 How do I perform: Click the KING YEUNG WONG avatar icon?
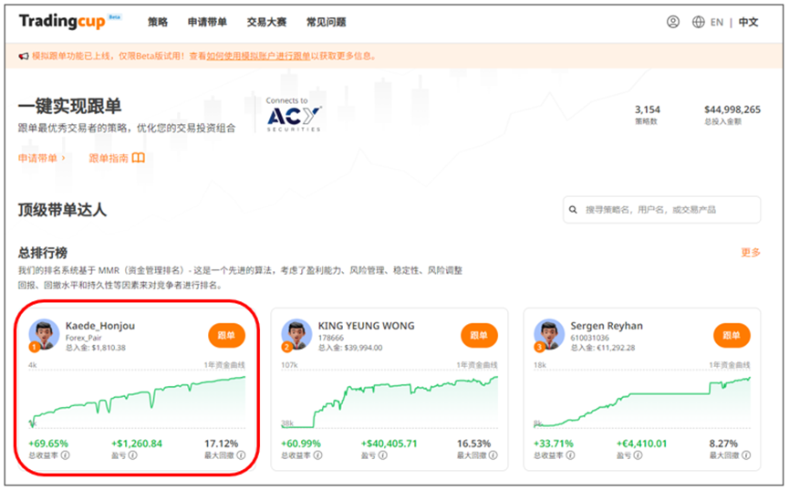[x=296, y=334]
